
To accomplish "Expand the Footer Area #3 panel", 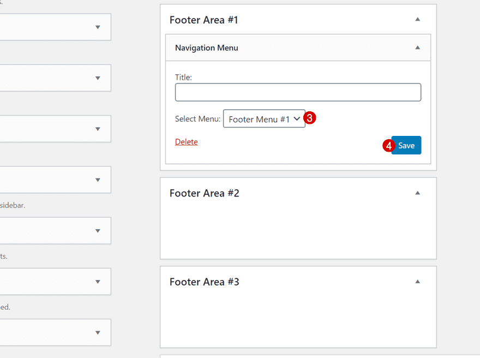I will (x=417, y=282).
